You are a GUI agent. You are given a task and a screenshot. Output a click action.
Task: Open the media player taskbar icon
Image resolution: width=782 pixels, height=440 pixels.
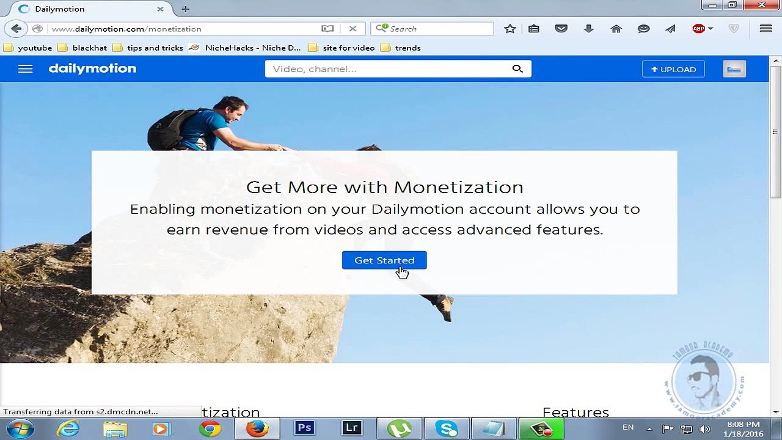click(161, 428)
